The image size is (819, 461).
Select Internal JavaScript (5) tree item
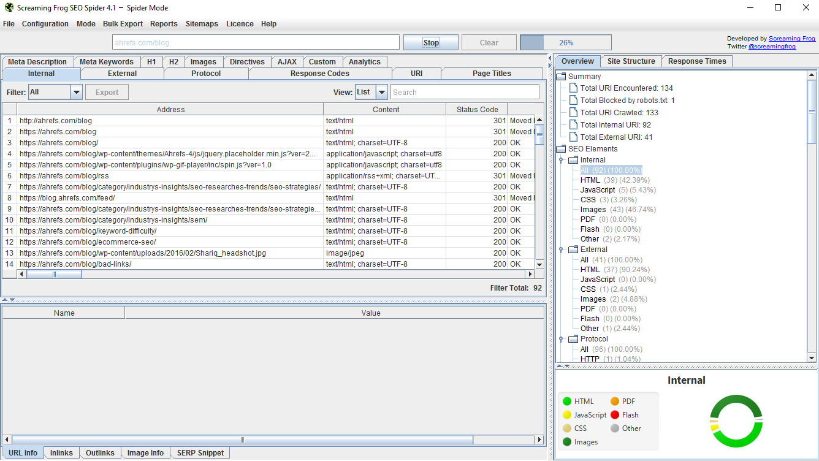(618, 190)
